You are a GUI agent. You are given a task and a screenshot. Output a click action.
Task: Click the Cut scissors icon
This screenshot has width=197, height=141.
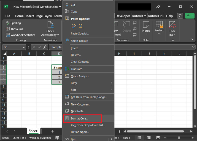tap(67, 5)
